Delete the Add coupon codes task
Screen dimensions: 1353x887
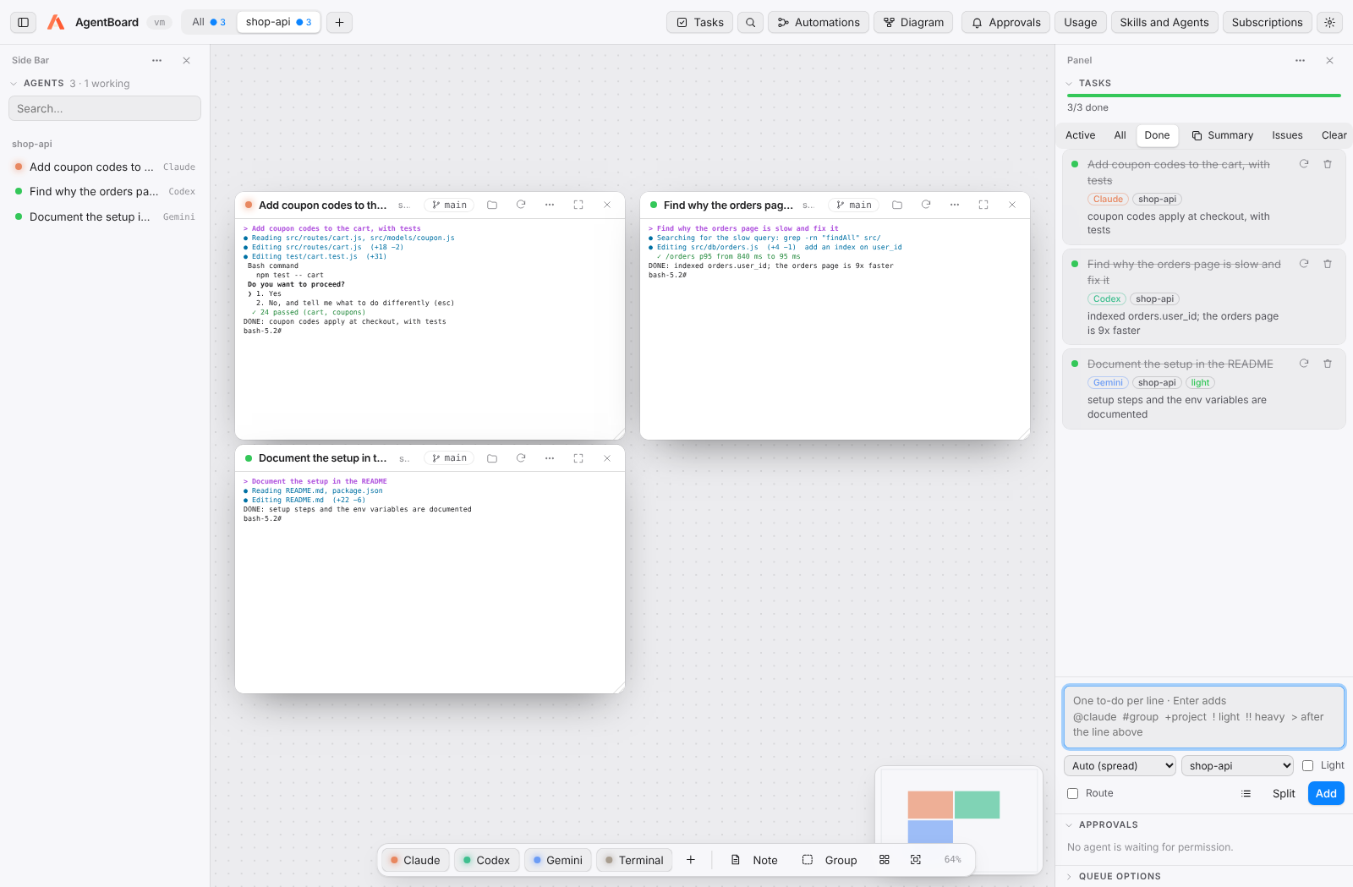pyautogui.click(x=1328, y=164)
